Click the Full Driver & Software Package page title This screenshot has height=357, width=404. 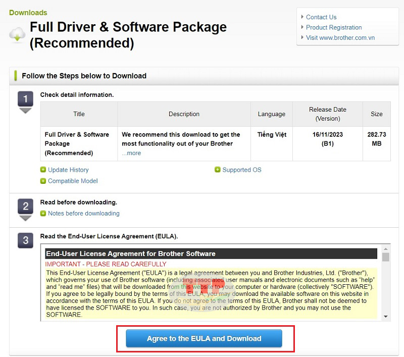[x=128, y=35]
